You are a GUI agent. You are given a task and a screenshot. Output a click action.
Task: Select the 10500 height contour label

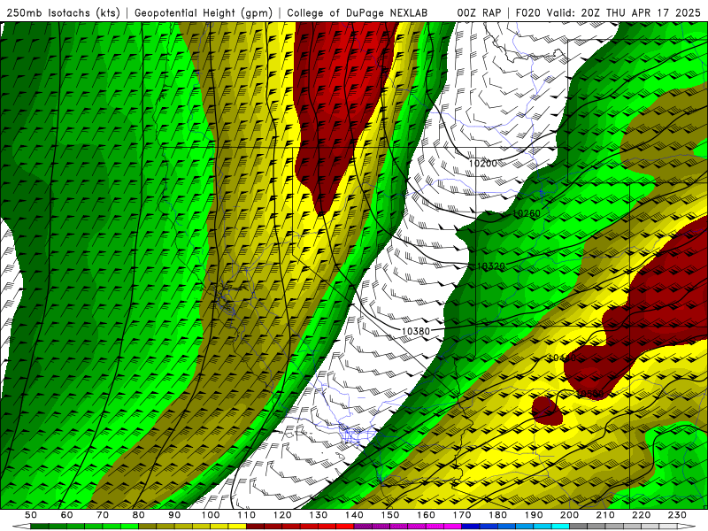point(589,394)
